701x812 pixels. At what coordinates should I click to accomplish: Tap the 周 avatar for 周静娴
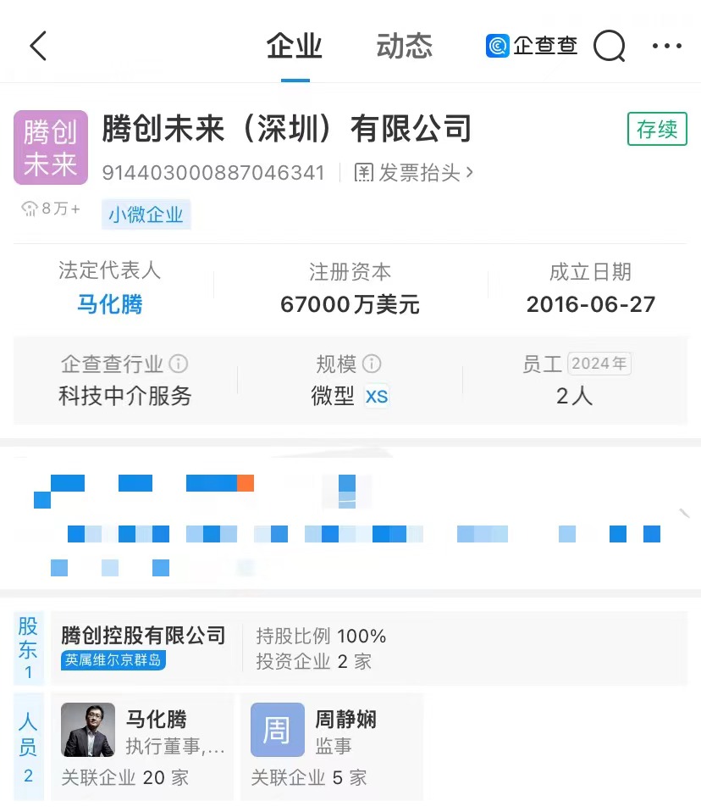[278, 730]
